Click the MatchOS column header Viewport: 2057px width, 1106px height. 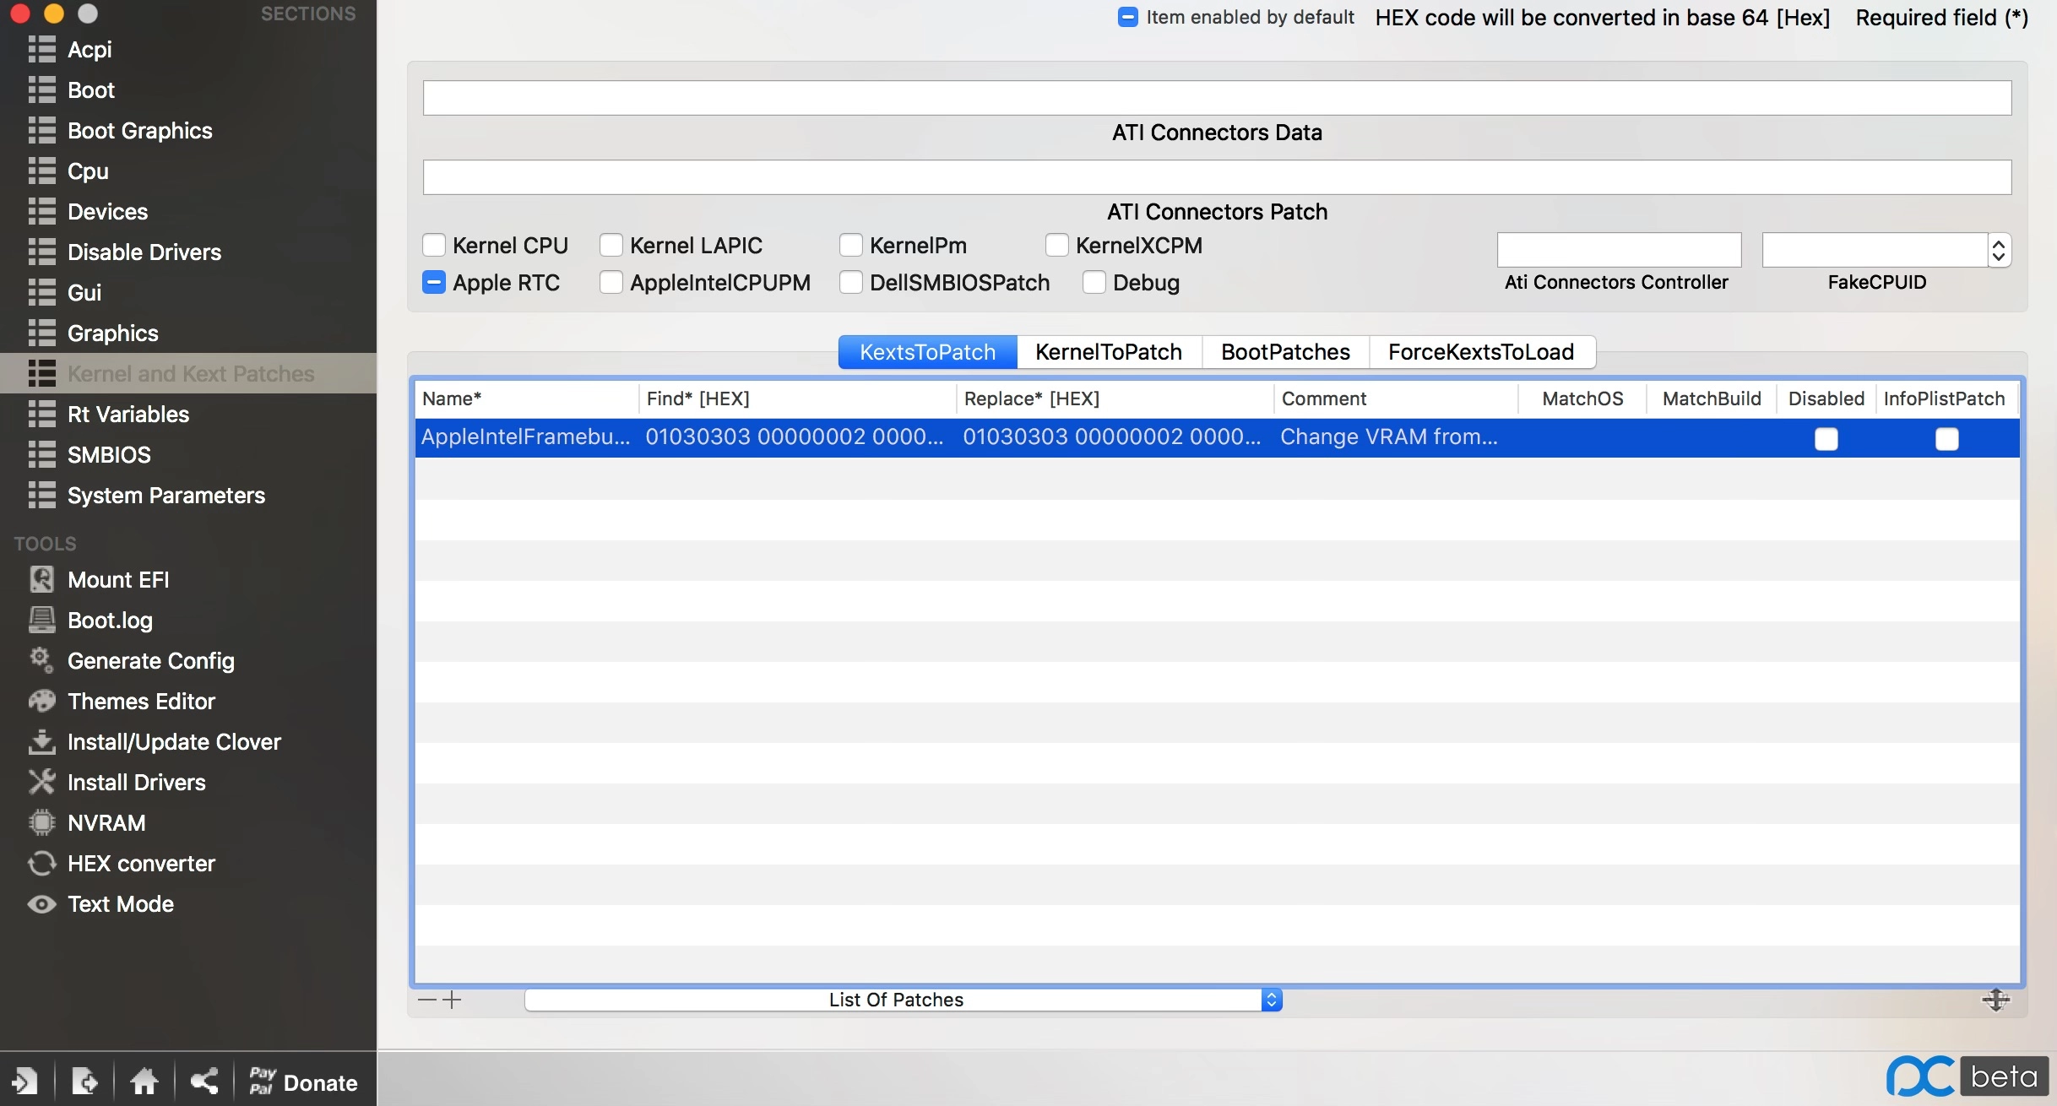1582,398
